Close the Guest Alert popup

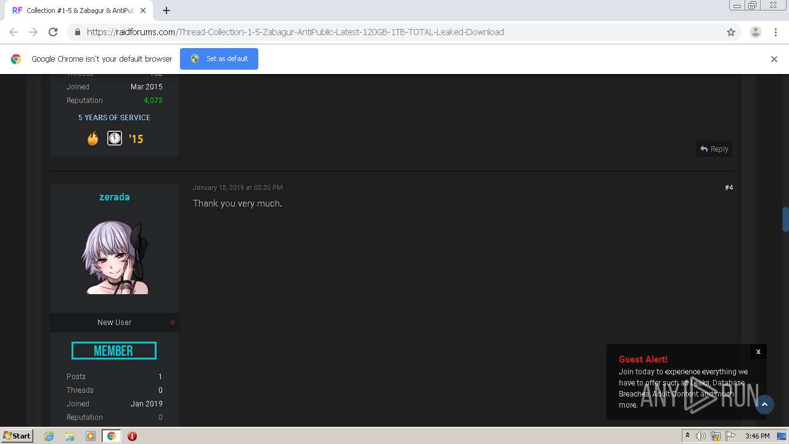click(758, 351)
